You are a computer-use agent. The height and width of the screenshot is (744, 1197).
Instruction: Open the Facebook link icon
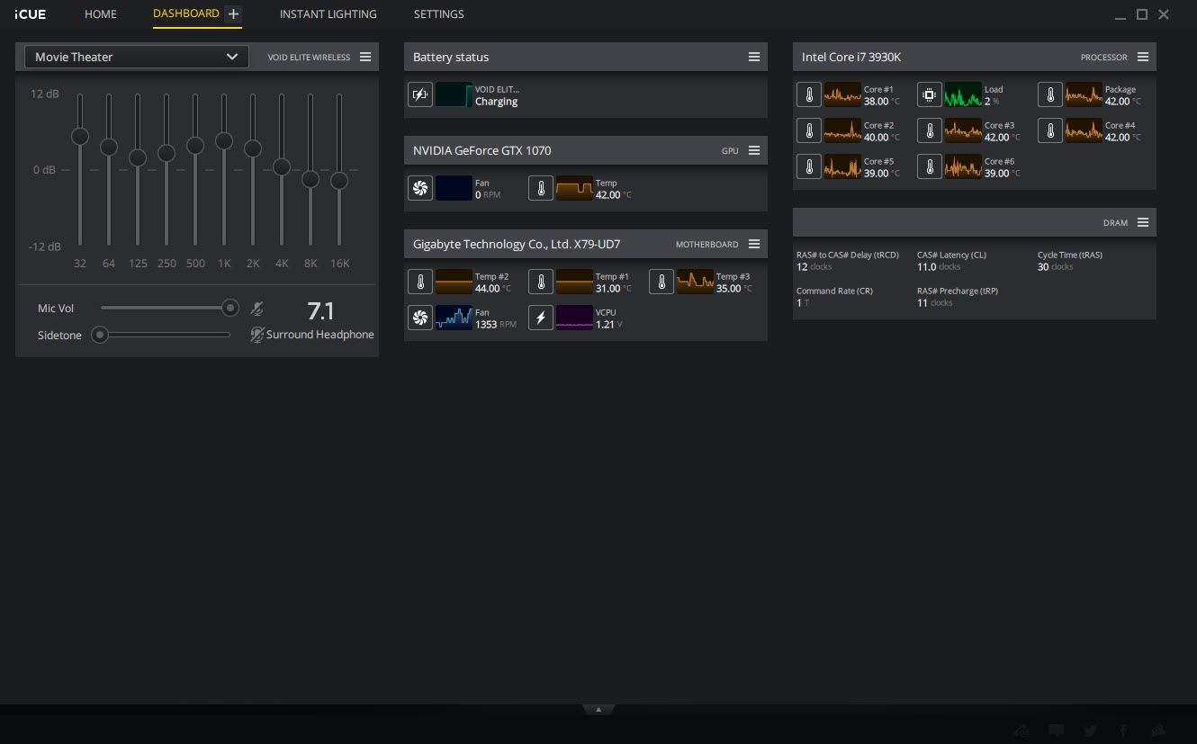pyautogui.click(x=1124, y=731)
